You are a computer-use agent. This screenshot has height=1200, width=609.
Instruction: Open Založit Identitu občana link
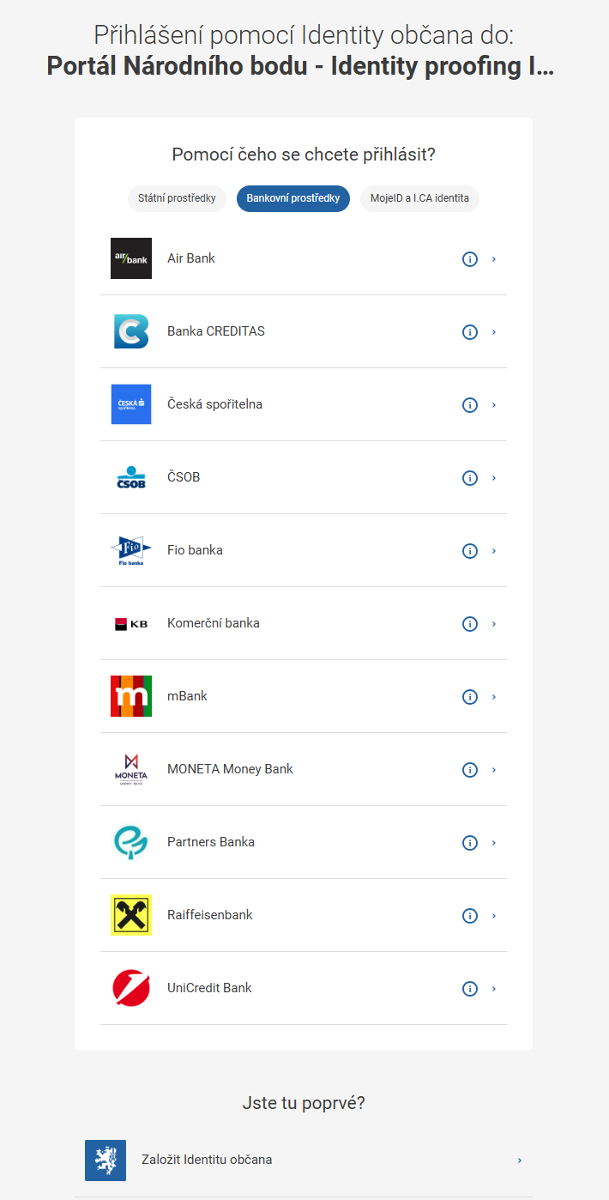304,1160
